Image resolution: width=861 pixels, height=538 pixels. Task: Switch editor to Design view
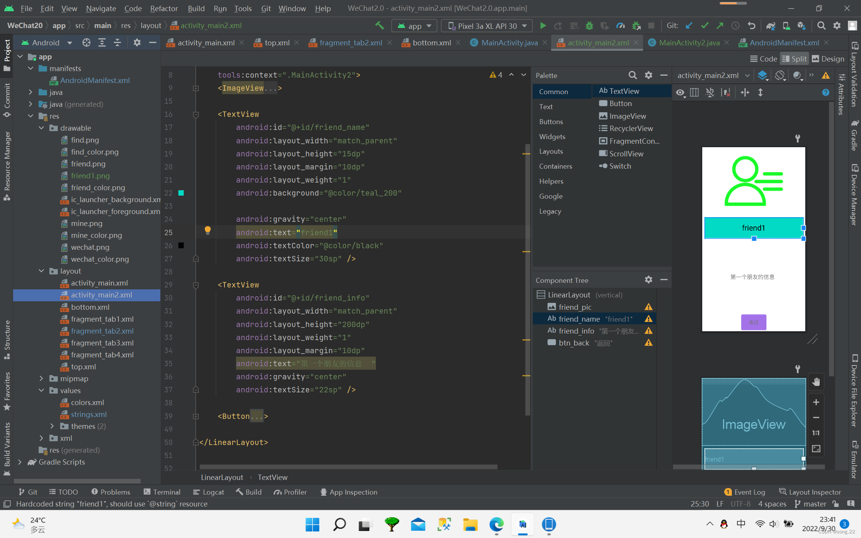tap(828, 59)
